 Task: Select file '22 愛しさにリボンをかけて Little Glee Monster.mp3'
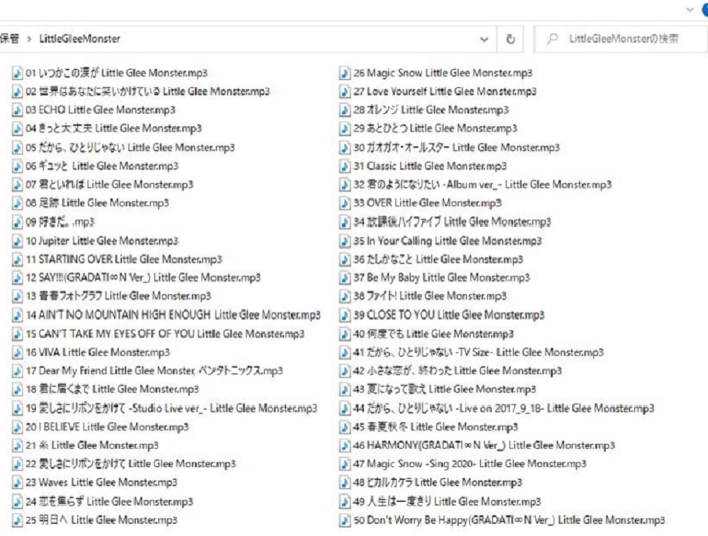[x=124, y=464]
